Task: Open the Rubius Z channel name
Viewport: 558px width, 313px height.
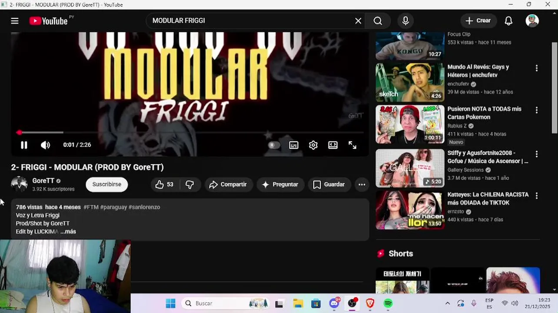Action: point(457,126)
